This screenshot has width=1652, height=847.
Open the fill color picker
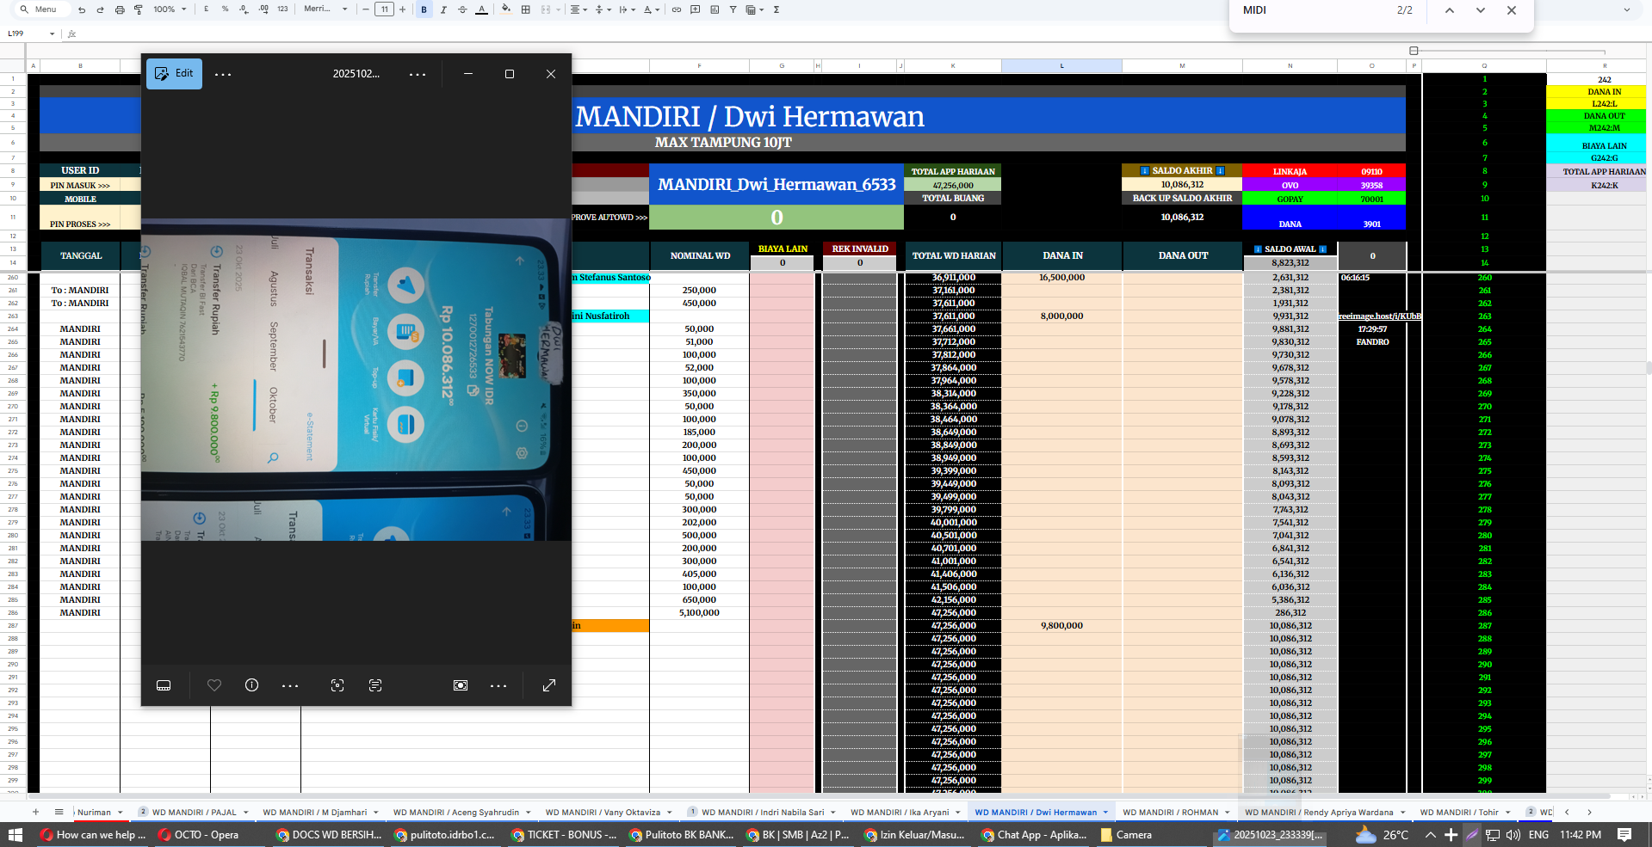tap(506, 9)
